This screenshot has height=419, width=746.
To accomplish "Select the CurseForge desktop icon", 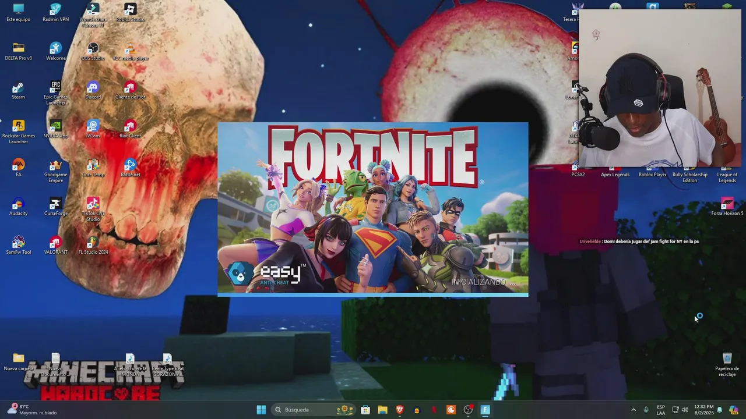I will (x=55, y=207).
